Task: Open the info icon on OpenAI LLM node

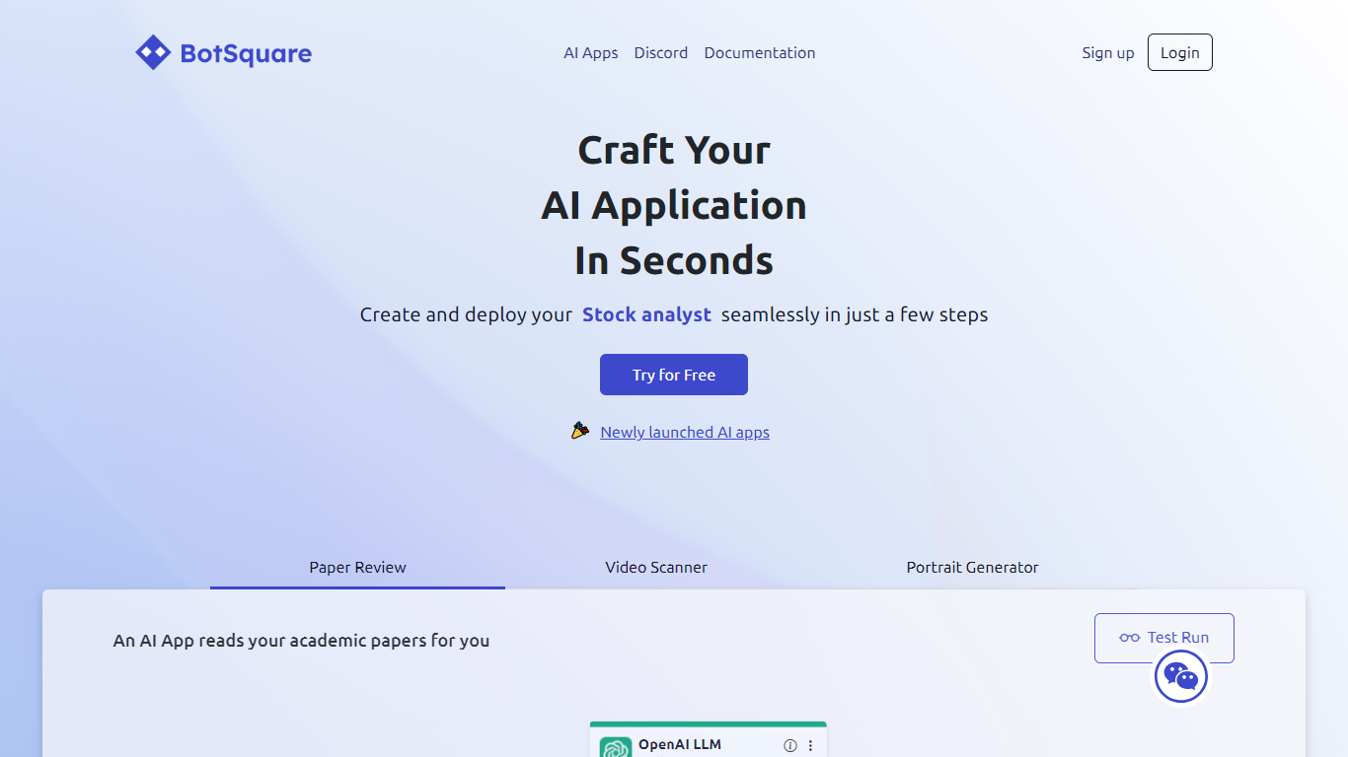Action: pyautogui.click(x=789, y=746)
